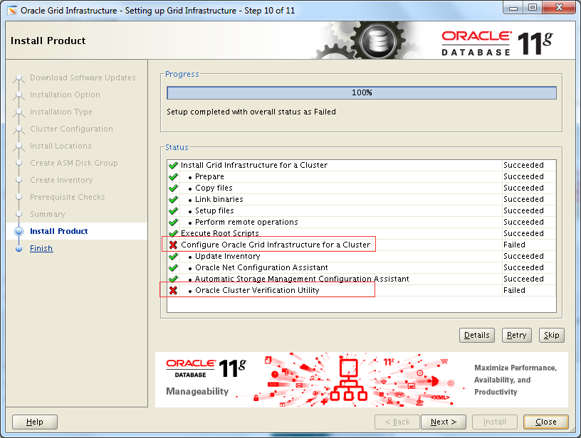The width and height of the screenshot is (581, 438).
Task: Select the Summary step
Action: click(x=48, y=214)
